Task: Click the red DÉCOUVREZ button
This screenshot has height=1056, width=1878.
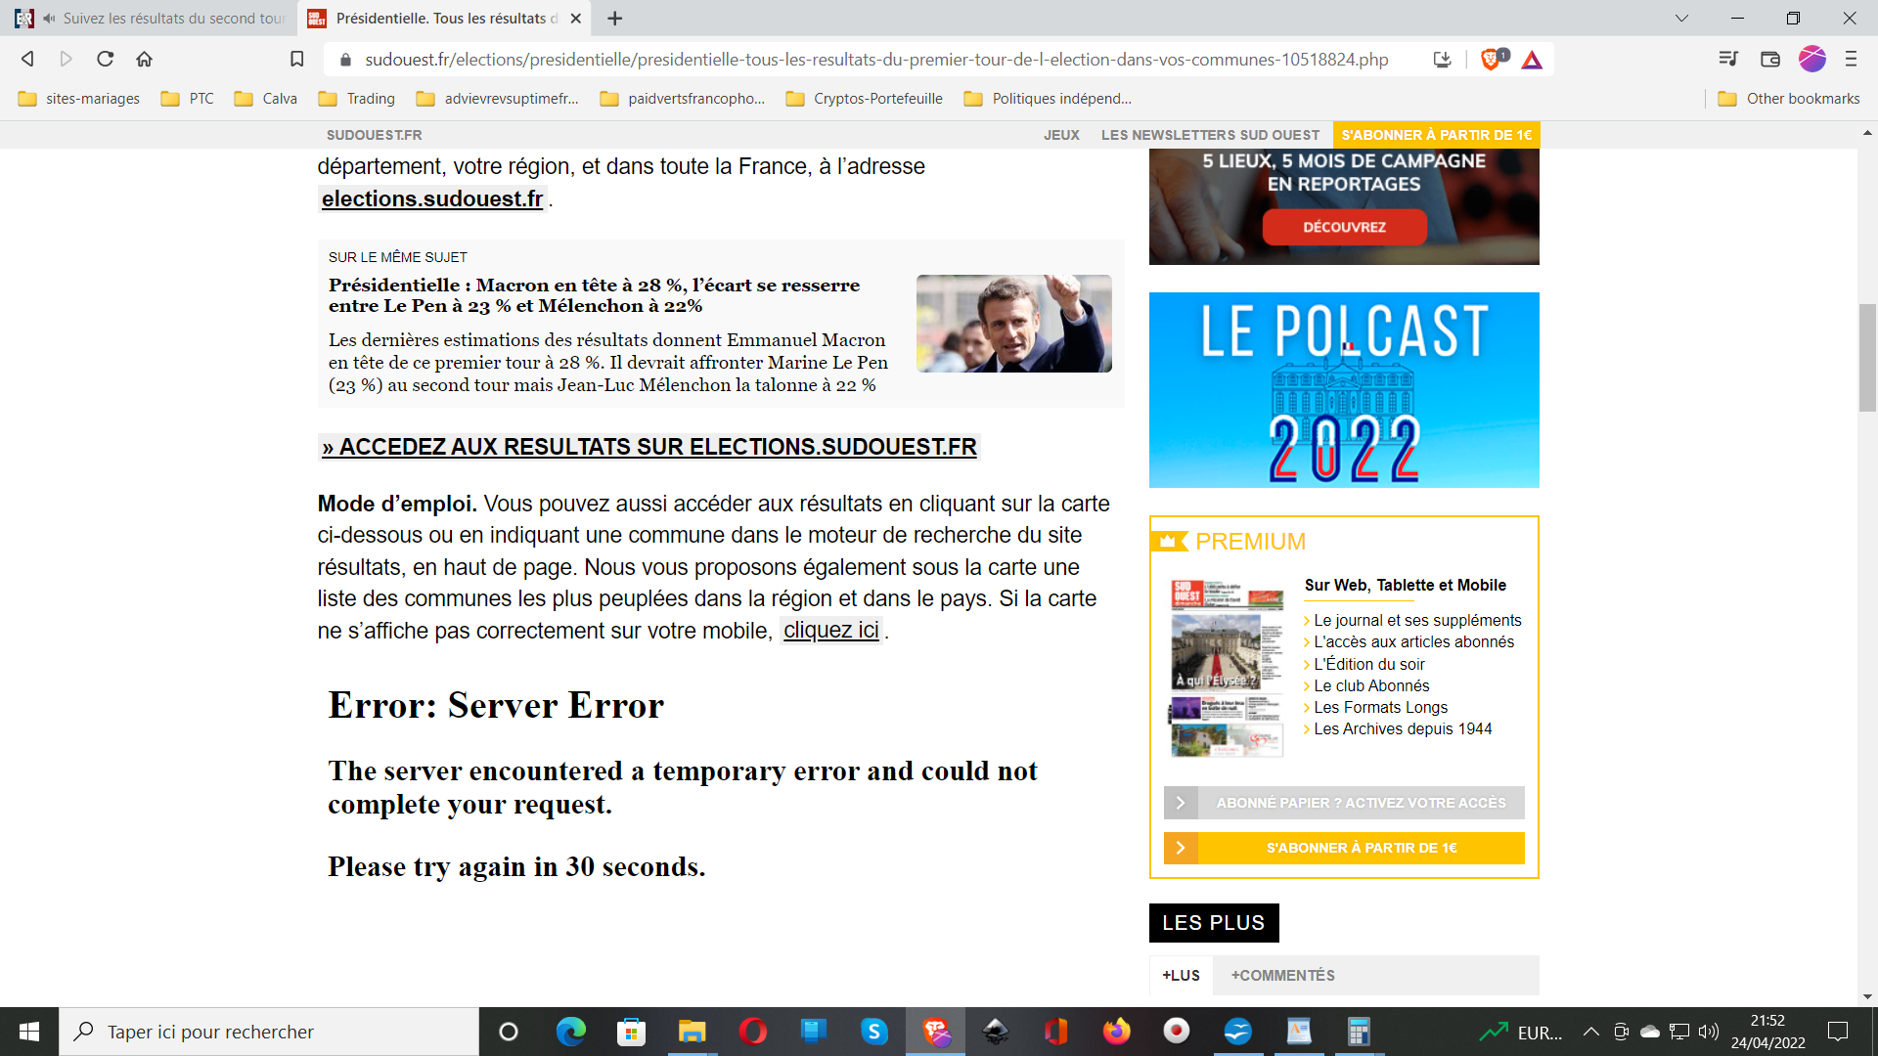Action: click(1344, 227)
